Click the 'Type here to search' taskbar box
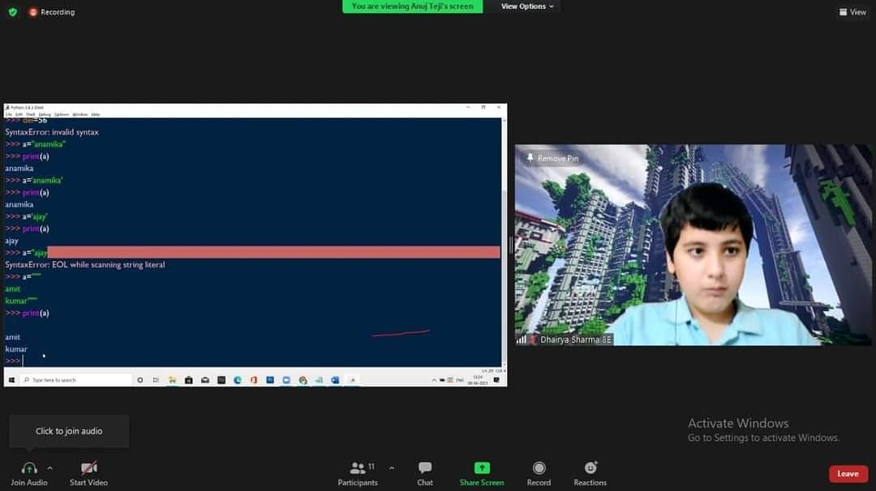This screenshot has width=876, height=491. [x=76, y=380]
